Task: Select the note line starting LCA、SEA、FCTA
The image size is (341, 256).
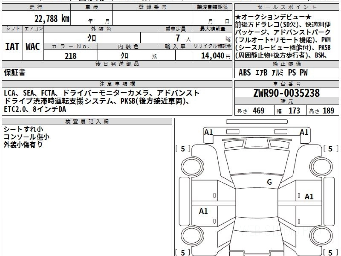Action: [102, 93]
